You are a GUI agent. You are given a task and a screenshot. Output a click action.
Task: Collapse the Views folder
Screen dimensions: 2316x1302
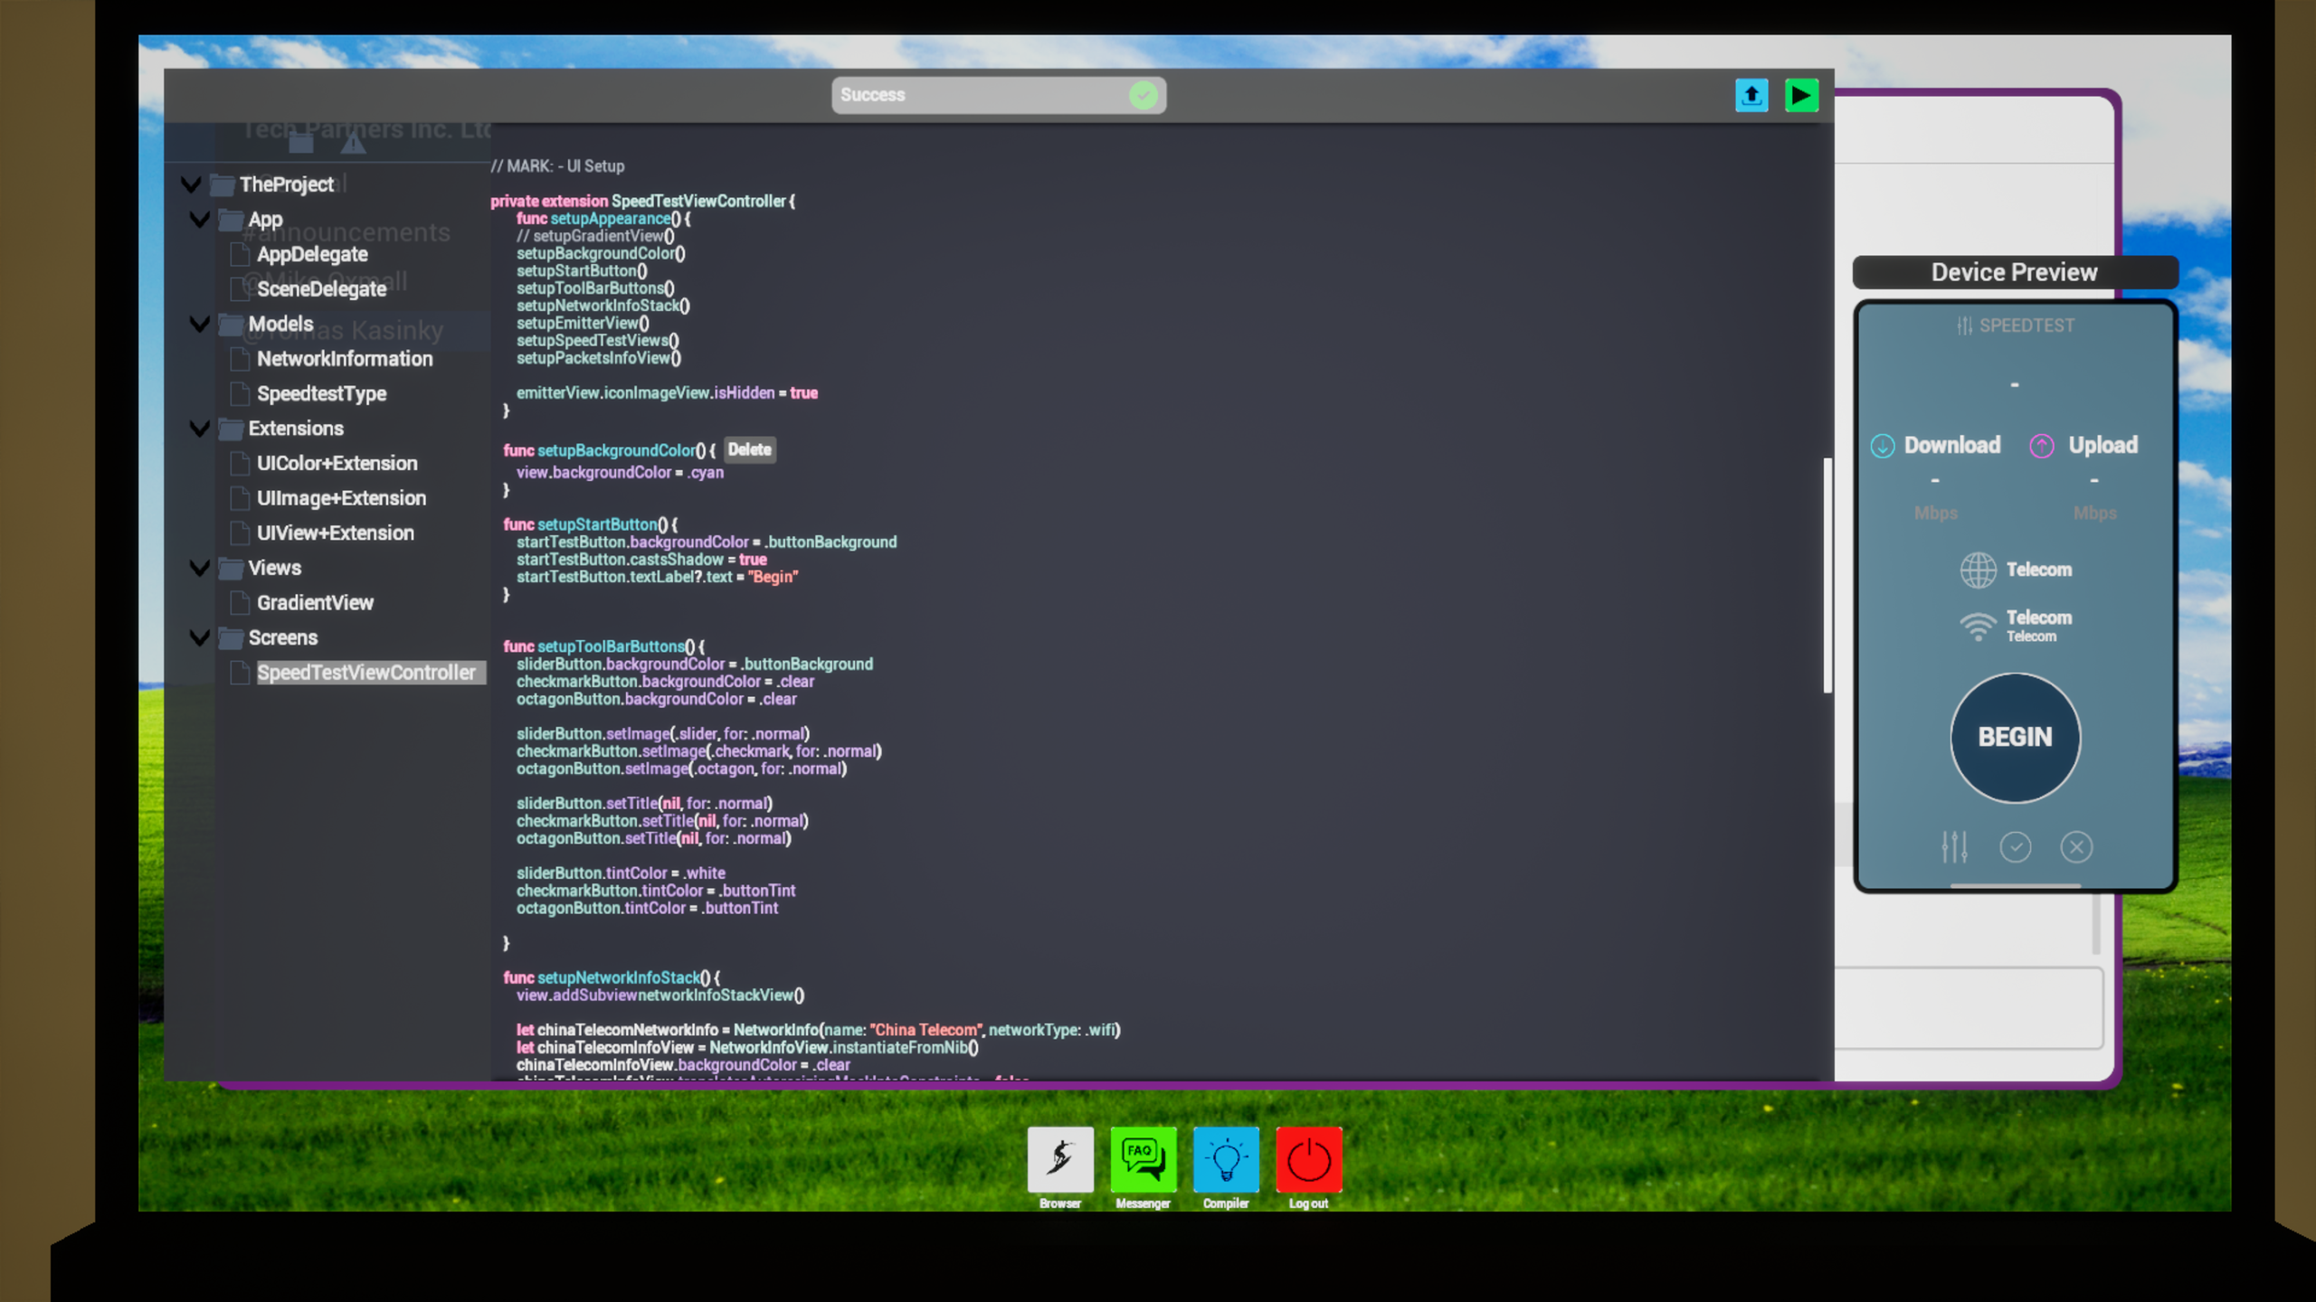pyautogui.click(x=200, y=568)
